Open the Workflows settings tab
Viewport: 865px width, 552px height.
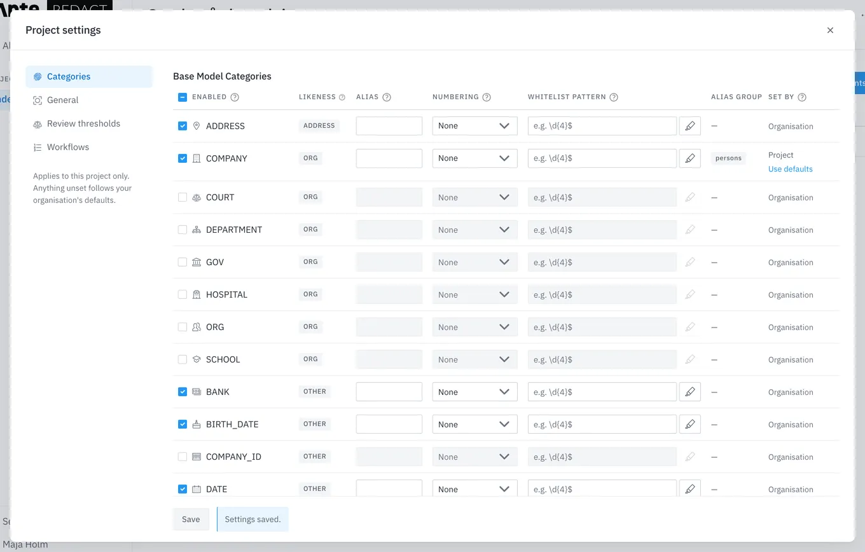[89, 147]
